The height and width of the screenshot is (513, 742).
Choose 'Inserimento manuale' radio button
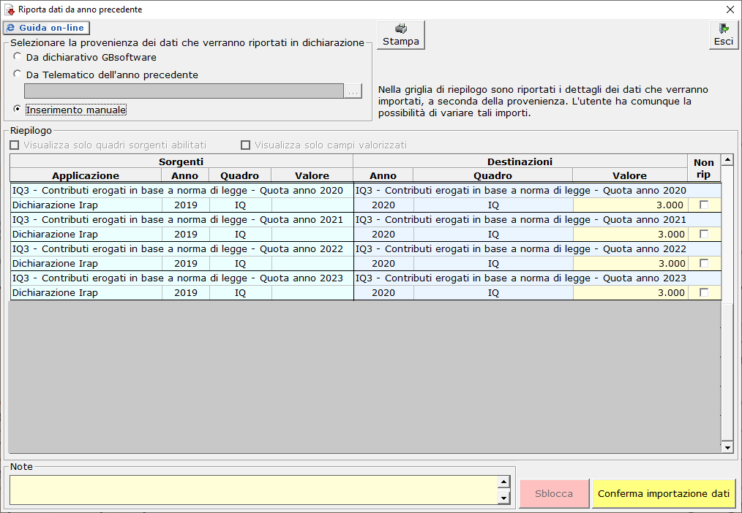[18, 110]
